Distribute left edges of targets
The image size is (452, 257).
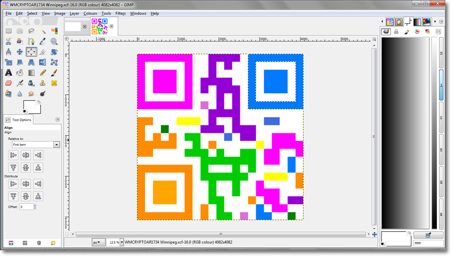point(13,184)
